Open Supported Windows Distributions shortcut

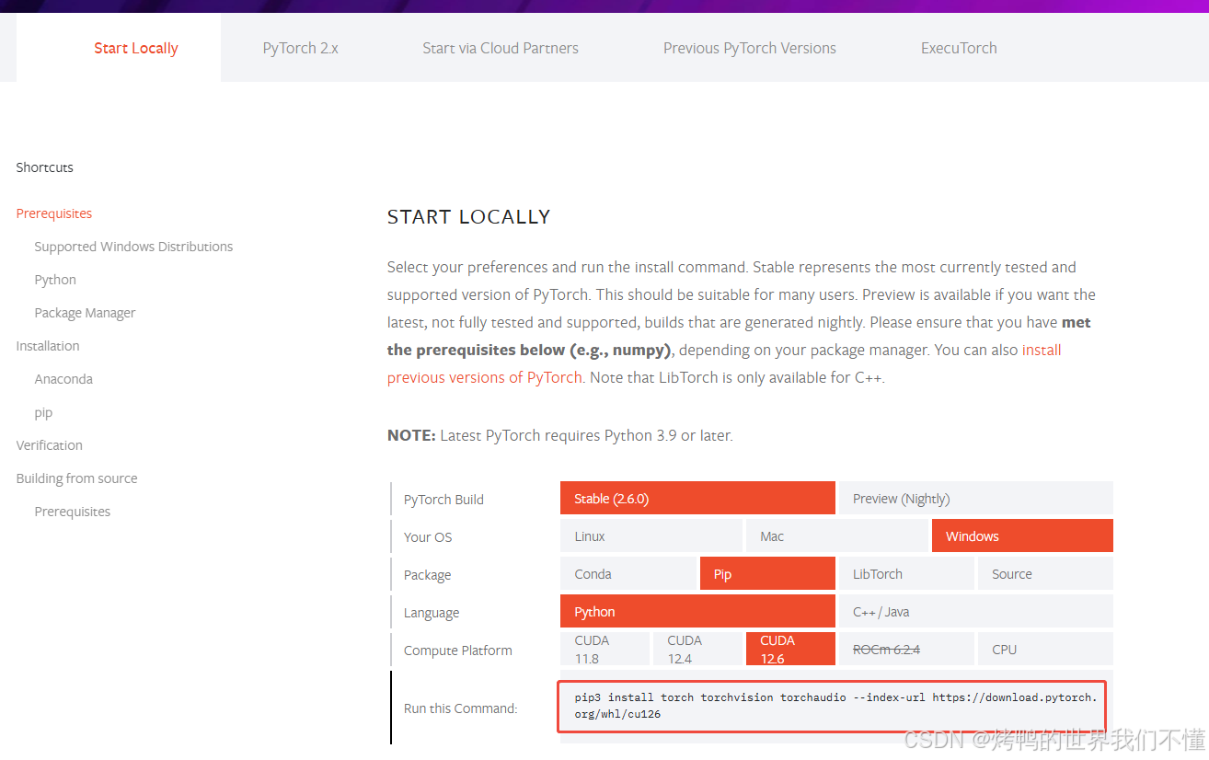[133, 247]
